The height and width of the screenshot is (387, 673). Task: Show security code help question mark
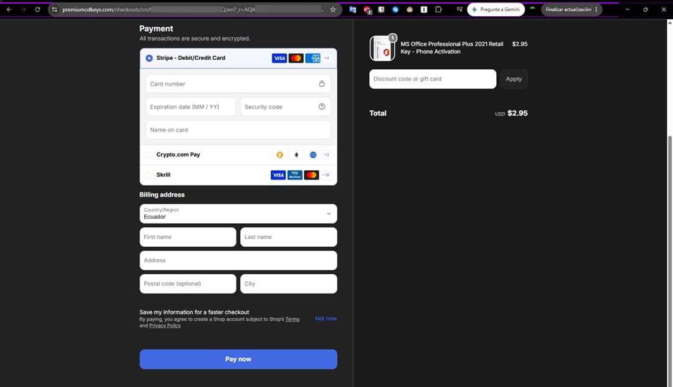321,107
